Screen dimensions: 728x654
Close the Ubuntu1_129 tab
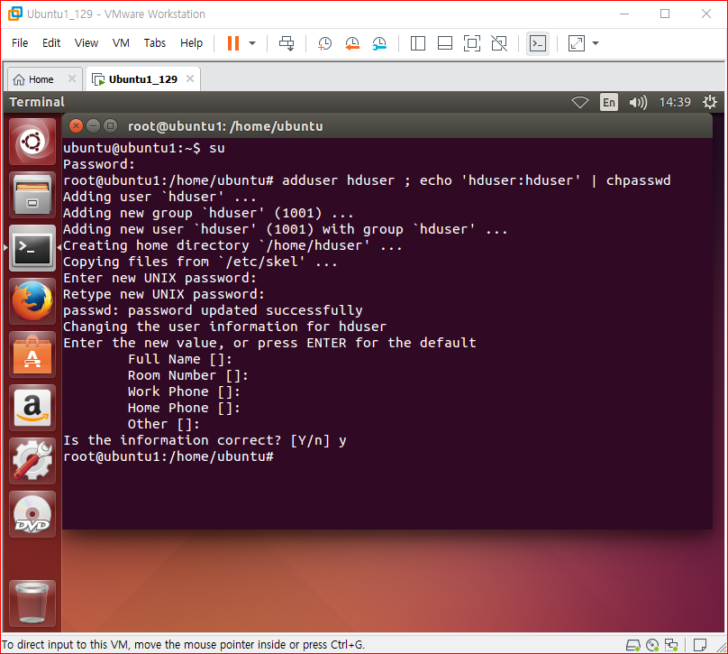tap(190, 78)
